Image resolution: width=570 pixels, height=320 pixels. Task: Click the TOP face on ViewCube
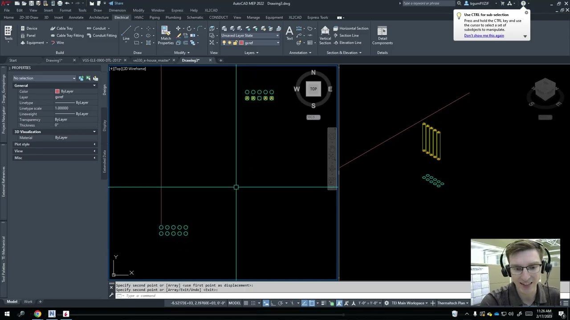coord(313,89)
